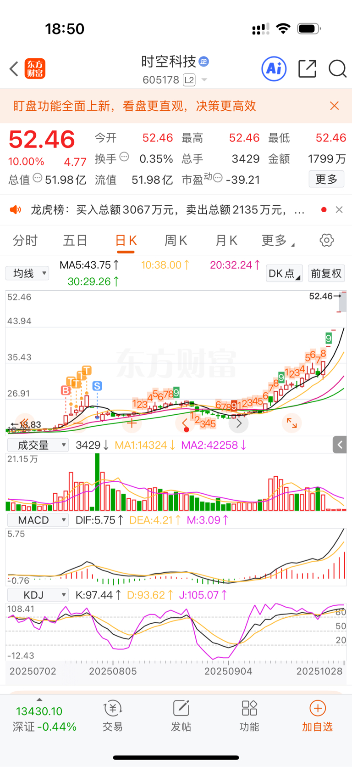Open the search magnifier icon
Image resolution: width=352 pixels, height=767 pixels.
point(337,69)
